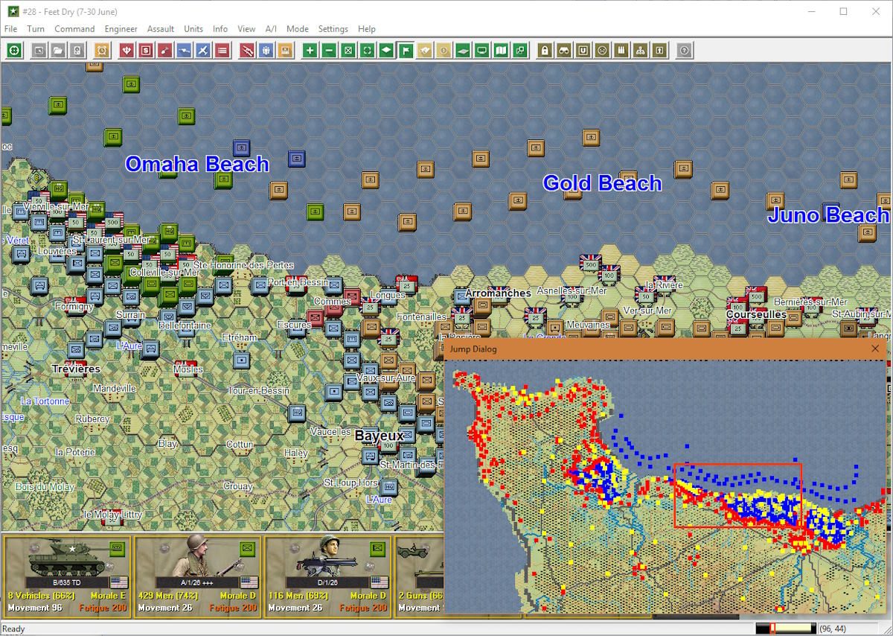Click the Mandeville village label
Image resolution: width=893 pixels, height=636 pixels.
[115, 389]
